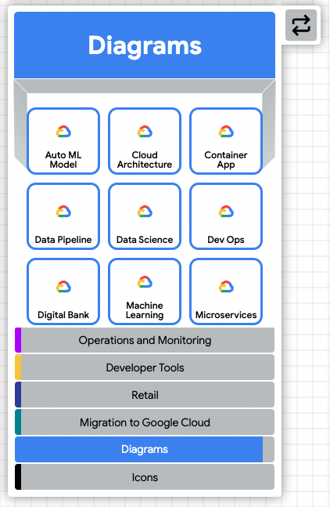This screenshot has height=507, width=330.
Task: Expand the Retail category section
Action: pos(145,395)
